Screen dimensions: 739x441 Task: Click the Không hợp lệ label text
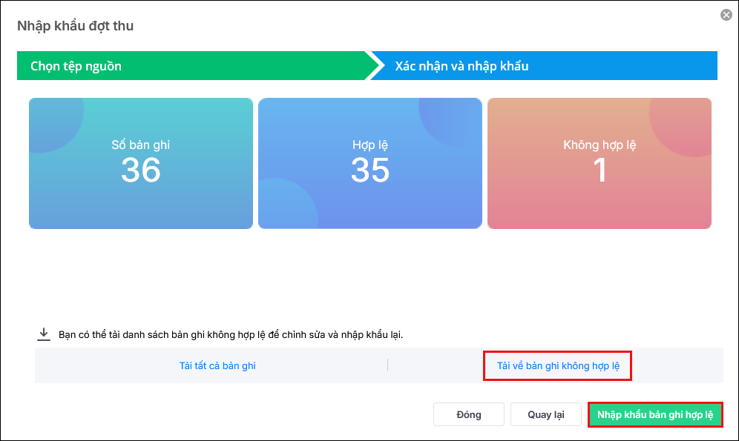coord(600,145)
